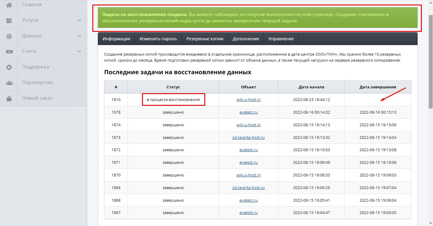Click the lifebuoy icon beside Поддержка
433x226 pixels.
(9, 67)
